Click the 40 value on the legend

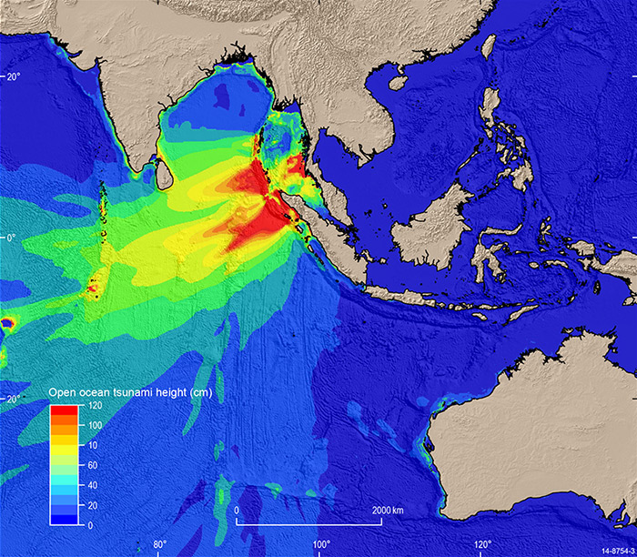click(x=93, y=485)
